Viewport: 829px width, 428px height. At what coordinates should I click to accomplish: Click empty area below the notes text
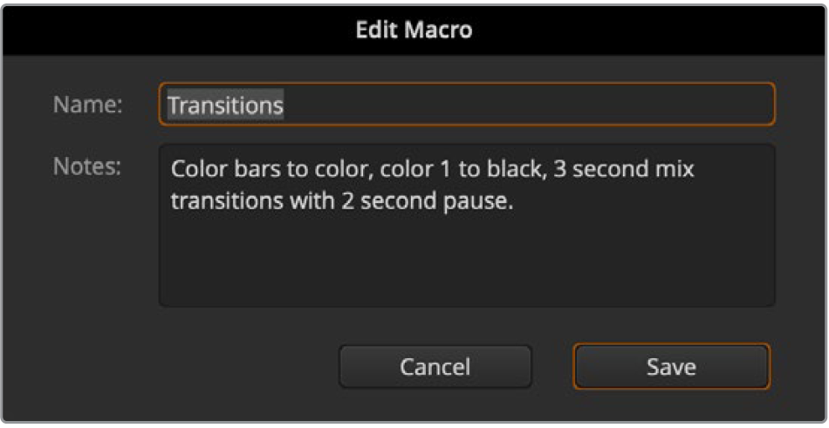[x=466, y=262]
